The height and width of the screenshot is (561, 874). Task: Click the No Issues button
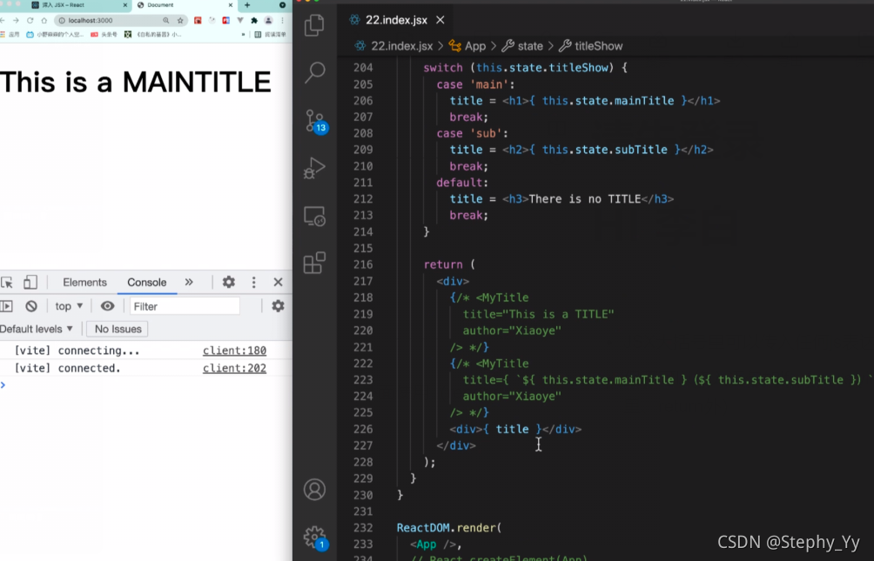coord(118,330)
